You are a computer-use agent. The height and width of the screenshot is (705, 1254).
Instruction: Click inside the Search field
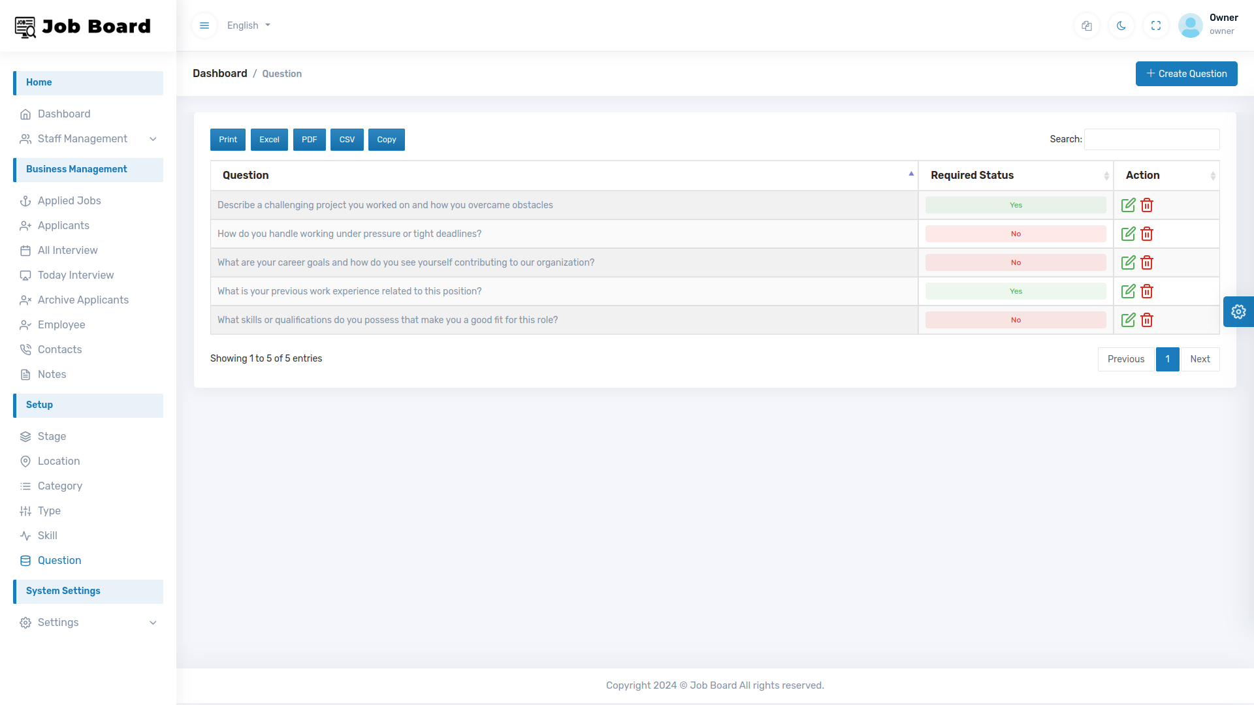[x=1151, y=139]
